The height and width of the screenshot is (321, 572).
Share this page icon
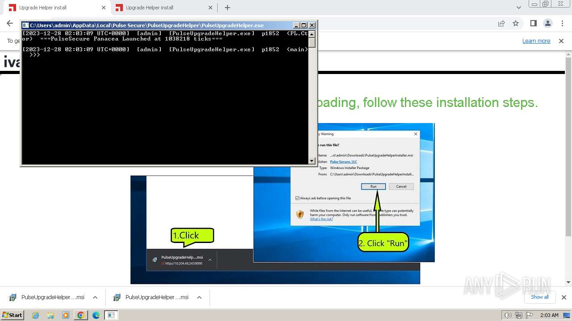tap(501, 23)
